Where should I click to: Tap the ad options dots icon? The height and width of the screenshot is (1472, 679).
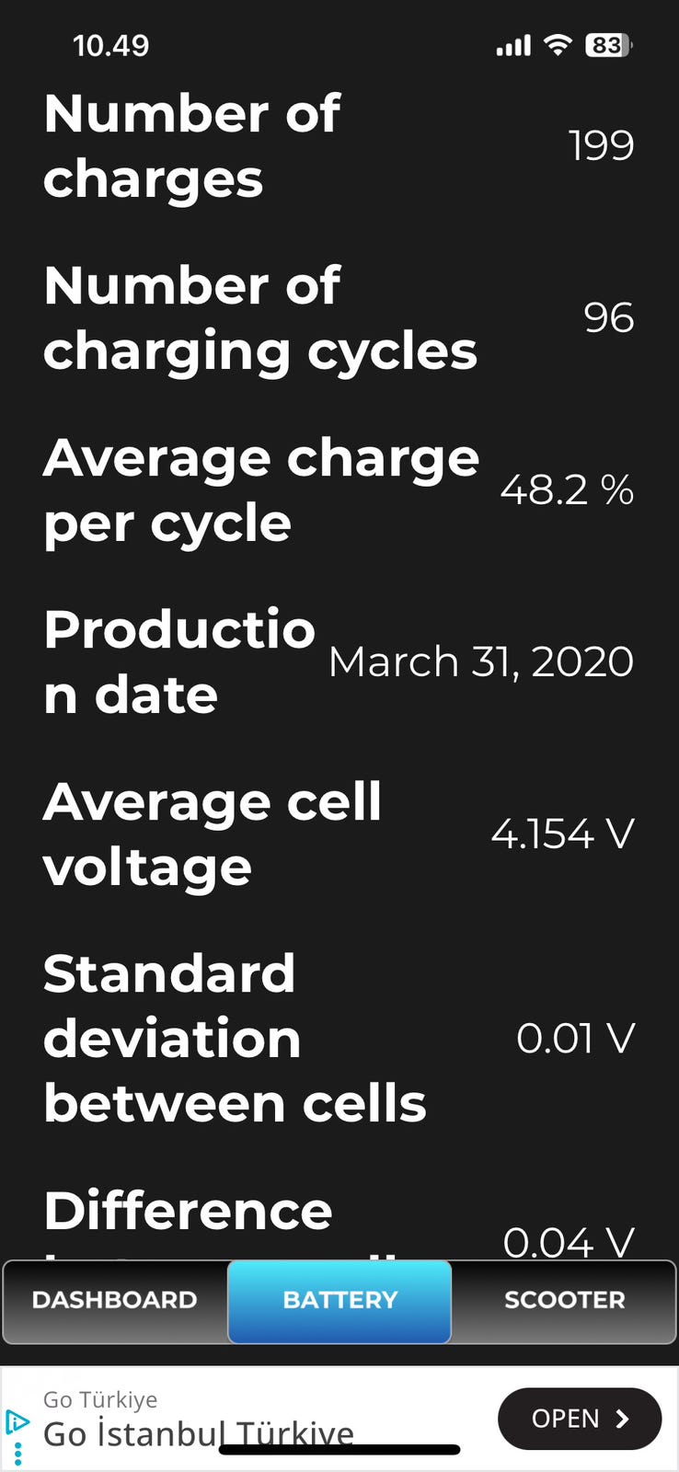pyautogui.click(x=17, y=1454)
